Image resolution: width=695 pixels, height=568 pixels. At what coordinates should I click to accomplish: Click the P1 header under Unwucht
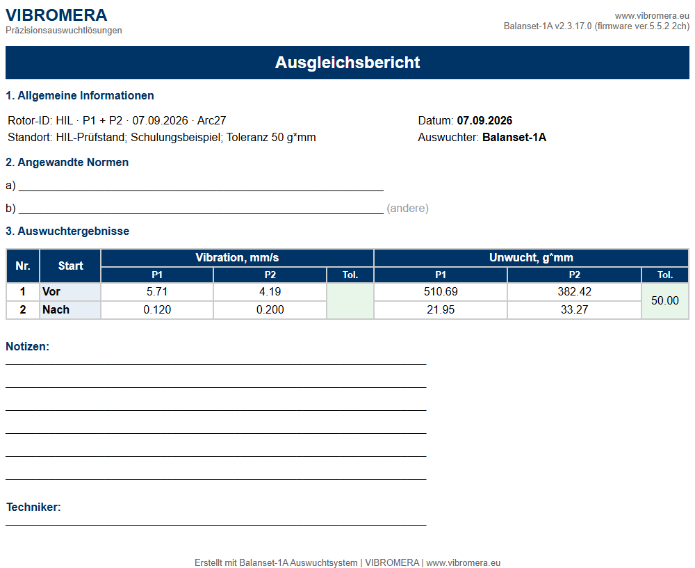point(441,275)
